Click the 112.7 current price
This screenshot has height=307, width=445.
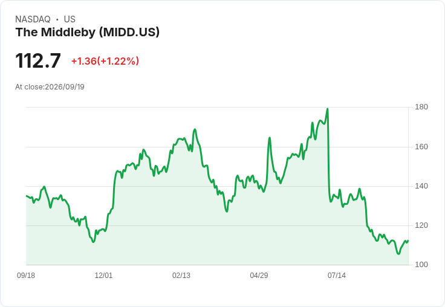click(38, 60)
